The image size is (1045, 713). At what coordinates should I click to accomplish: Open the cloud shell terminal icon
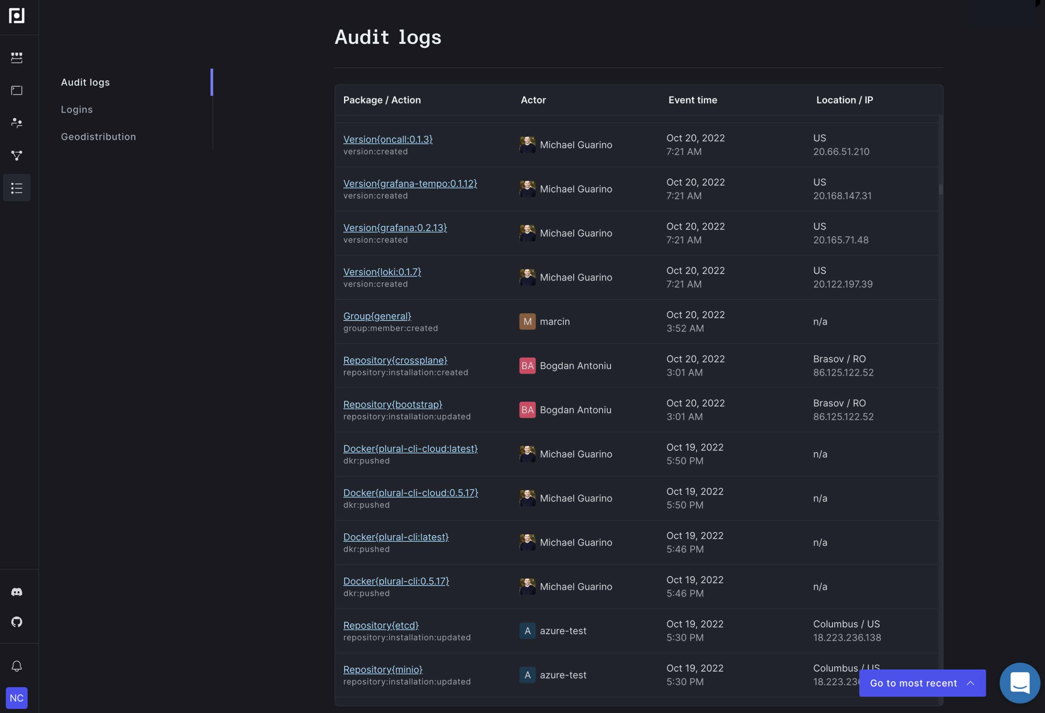pos(17,90)
